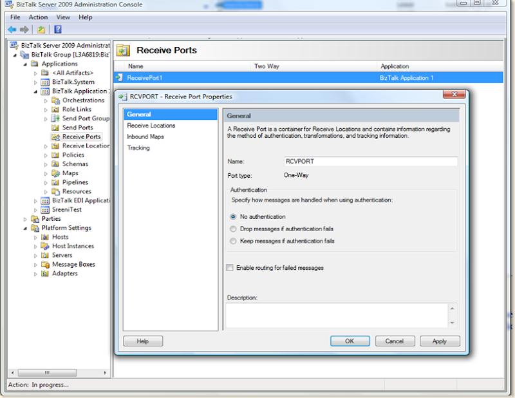515x398 pixels.
Task: Click the Policies tree icon
Action: coord(55,155)
